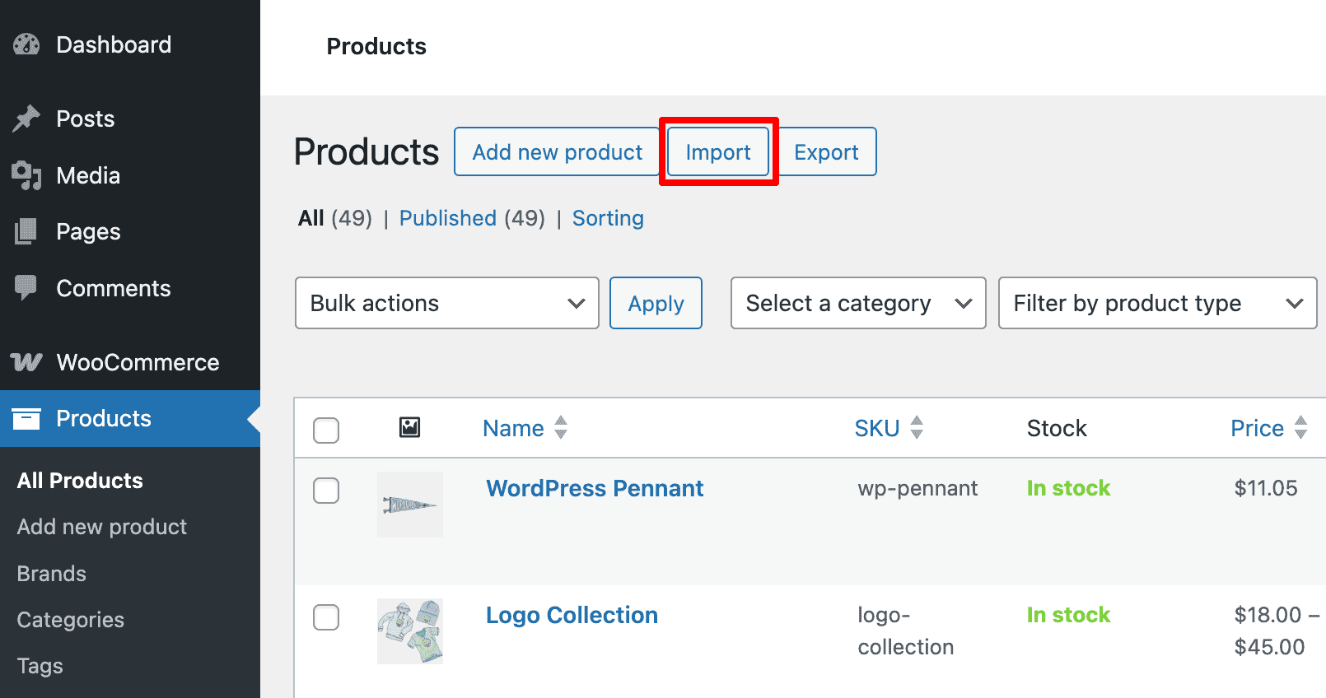Image resolution: width=1326 pixels, height=698 pixels.
Task: Click the wp-pennant SKU text
Action: pyautogui.click(x=917, y=488)
